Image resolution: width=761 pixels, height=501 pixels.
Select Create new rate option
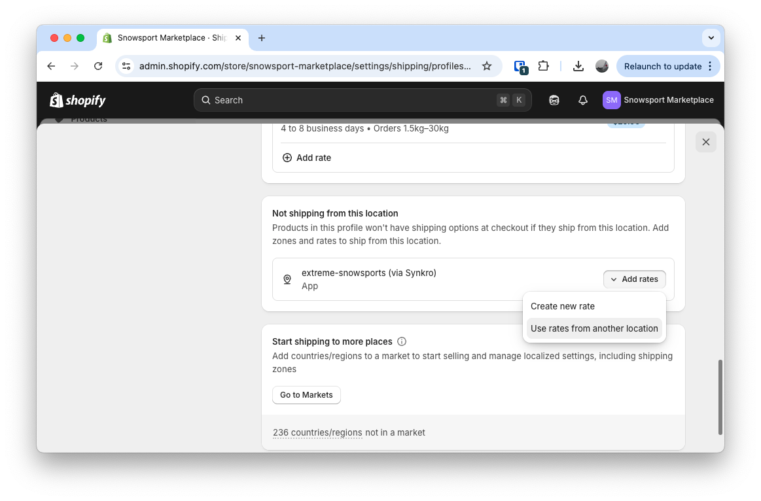pos(562,306)
